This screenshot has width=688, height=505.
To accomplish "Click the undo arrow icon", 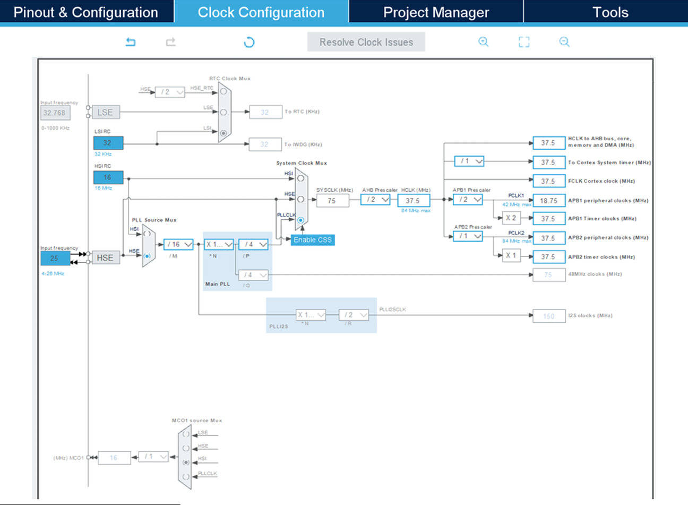I will [x=131, y=42].
